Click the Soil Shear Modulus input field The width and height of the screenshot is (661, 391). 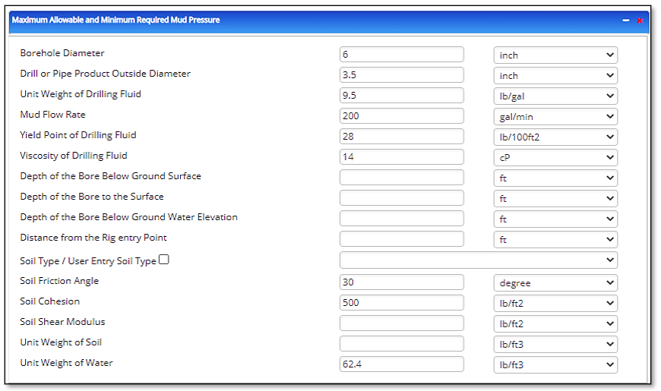(401, 323)
